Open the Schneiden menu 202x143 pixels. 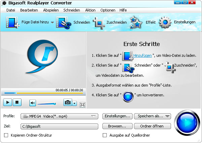point(72,10)
